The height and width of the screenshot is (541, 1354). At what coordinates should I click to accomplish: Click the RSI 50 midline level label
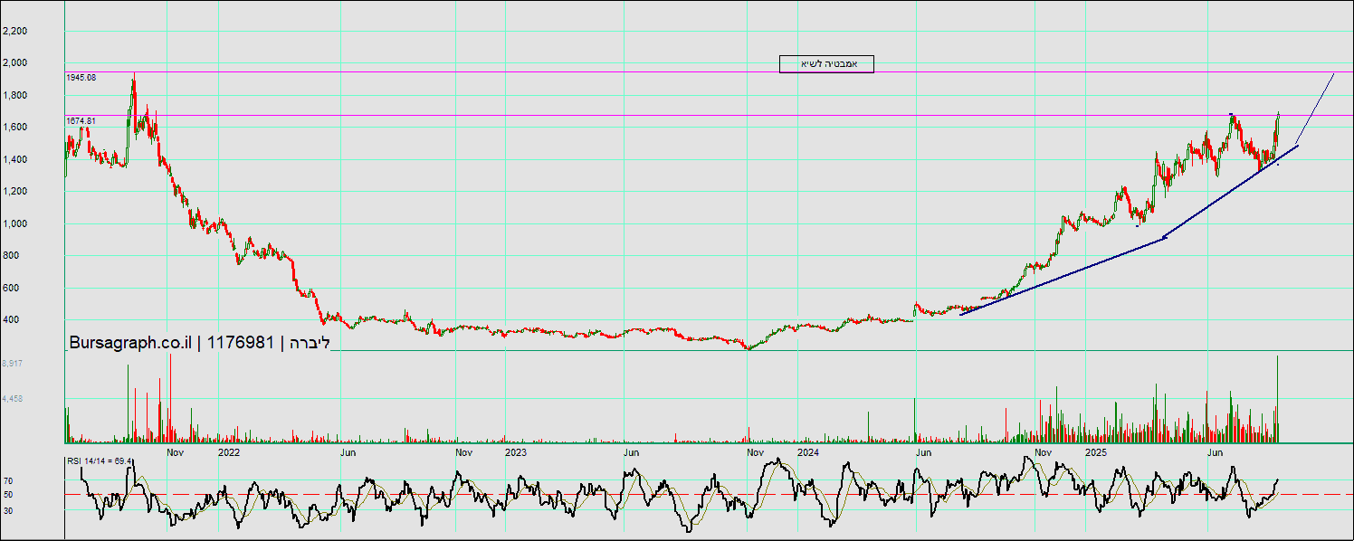click(8, 495)
